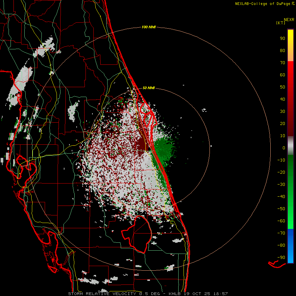296x296 pixels.
Task: Click the yellow top segment of the color bar
Action: point(290,45)
